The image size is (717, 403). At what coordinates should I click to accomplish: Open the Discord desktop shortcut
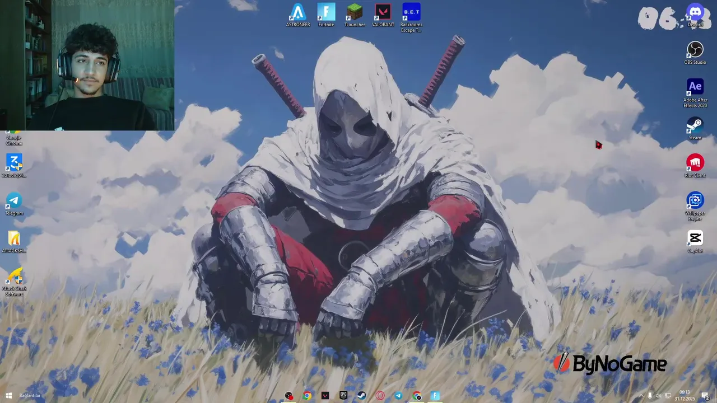pos(695,15)
